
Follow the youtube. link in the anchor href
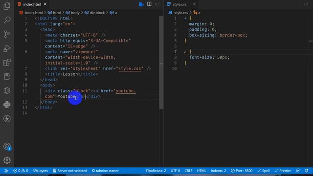(x=126, y=91)
